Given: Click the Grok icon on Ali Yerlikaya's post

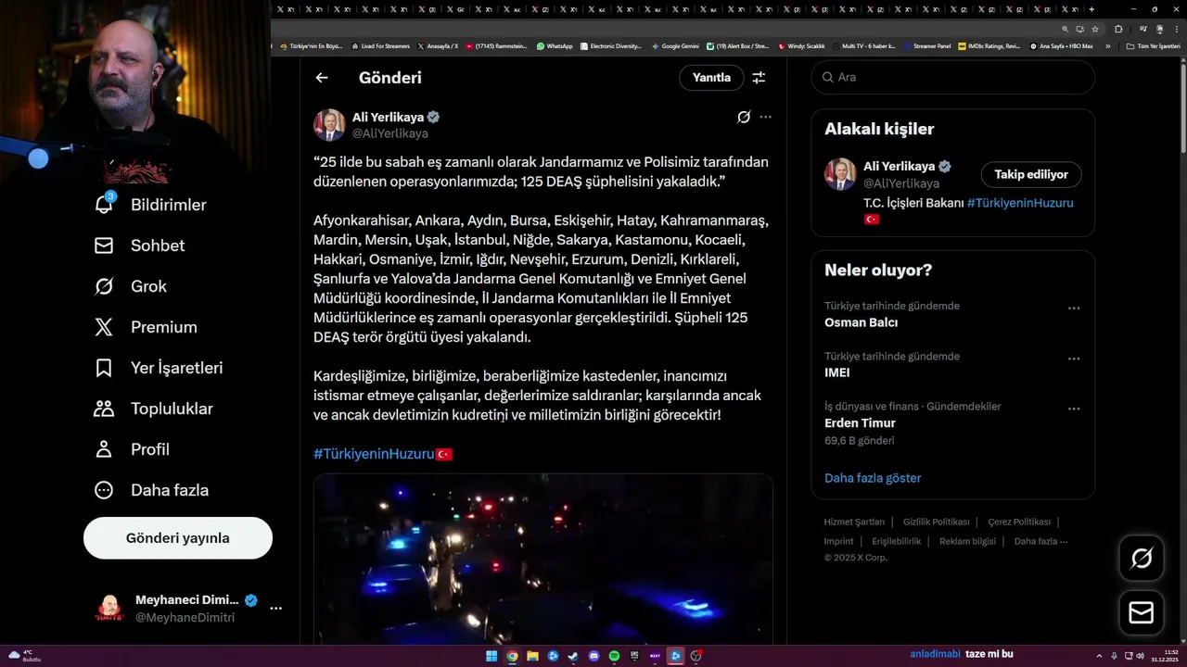Looking at the screenshot, I should click(744, 117).
